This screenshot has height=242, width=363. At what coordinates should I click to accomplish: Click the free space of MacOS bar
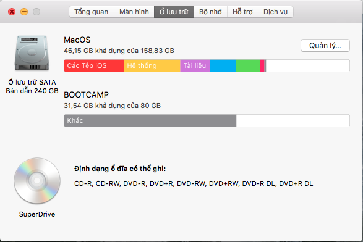coord(308,65)
